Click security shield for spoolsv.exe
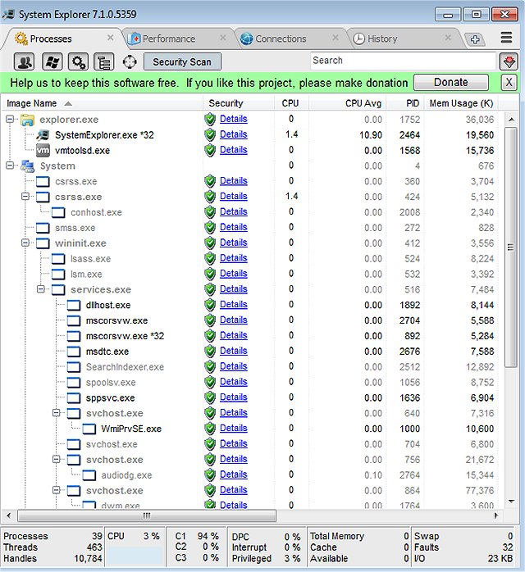The height and width of the screenshot is (572, 525). (210, 382)
